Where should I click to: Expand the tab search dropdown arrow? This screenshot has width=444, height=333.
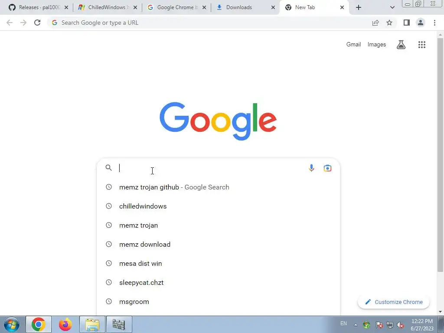click(392, 7)
